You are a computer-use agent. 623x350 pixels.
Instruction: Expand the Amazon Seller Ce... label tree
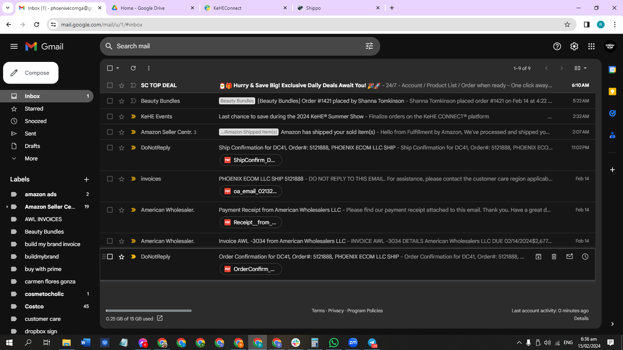coord(7,207)
